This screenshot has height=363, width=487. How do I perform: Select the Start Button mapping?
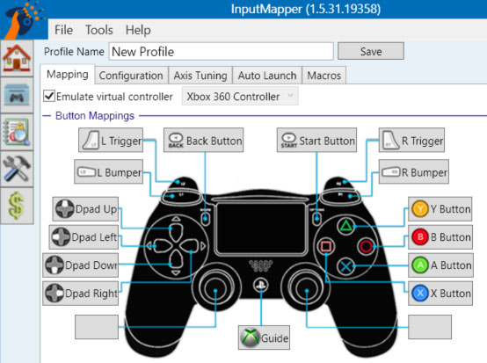pyautogui.click(x=316, y=141)
